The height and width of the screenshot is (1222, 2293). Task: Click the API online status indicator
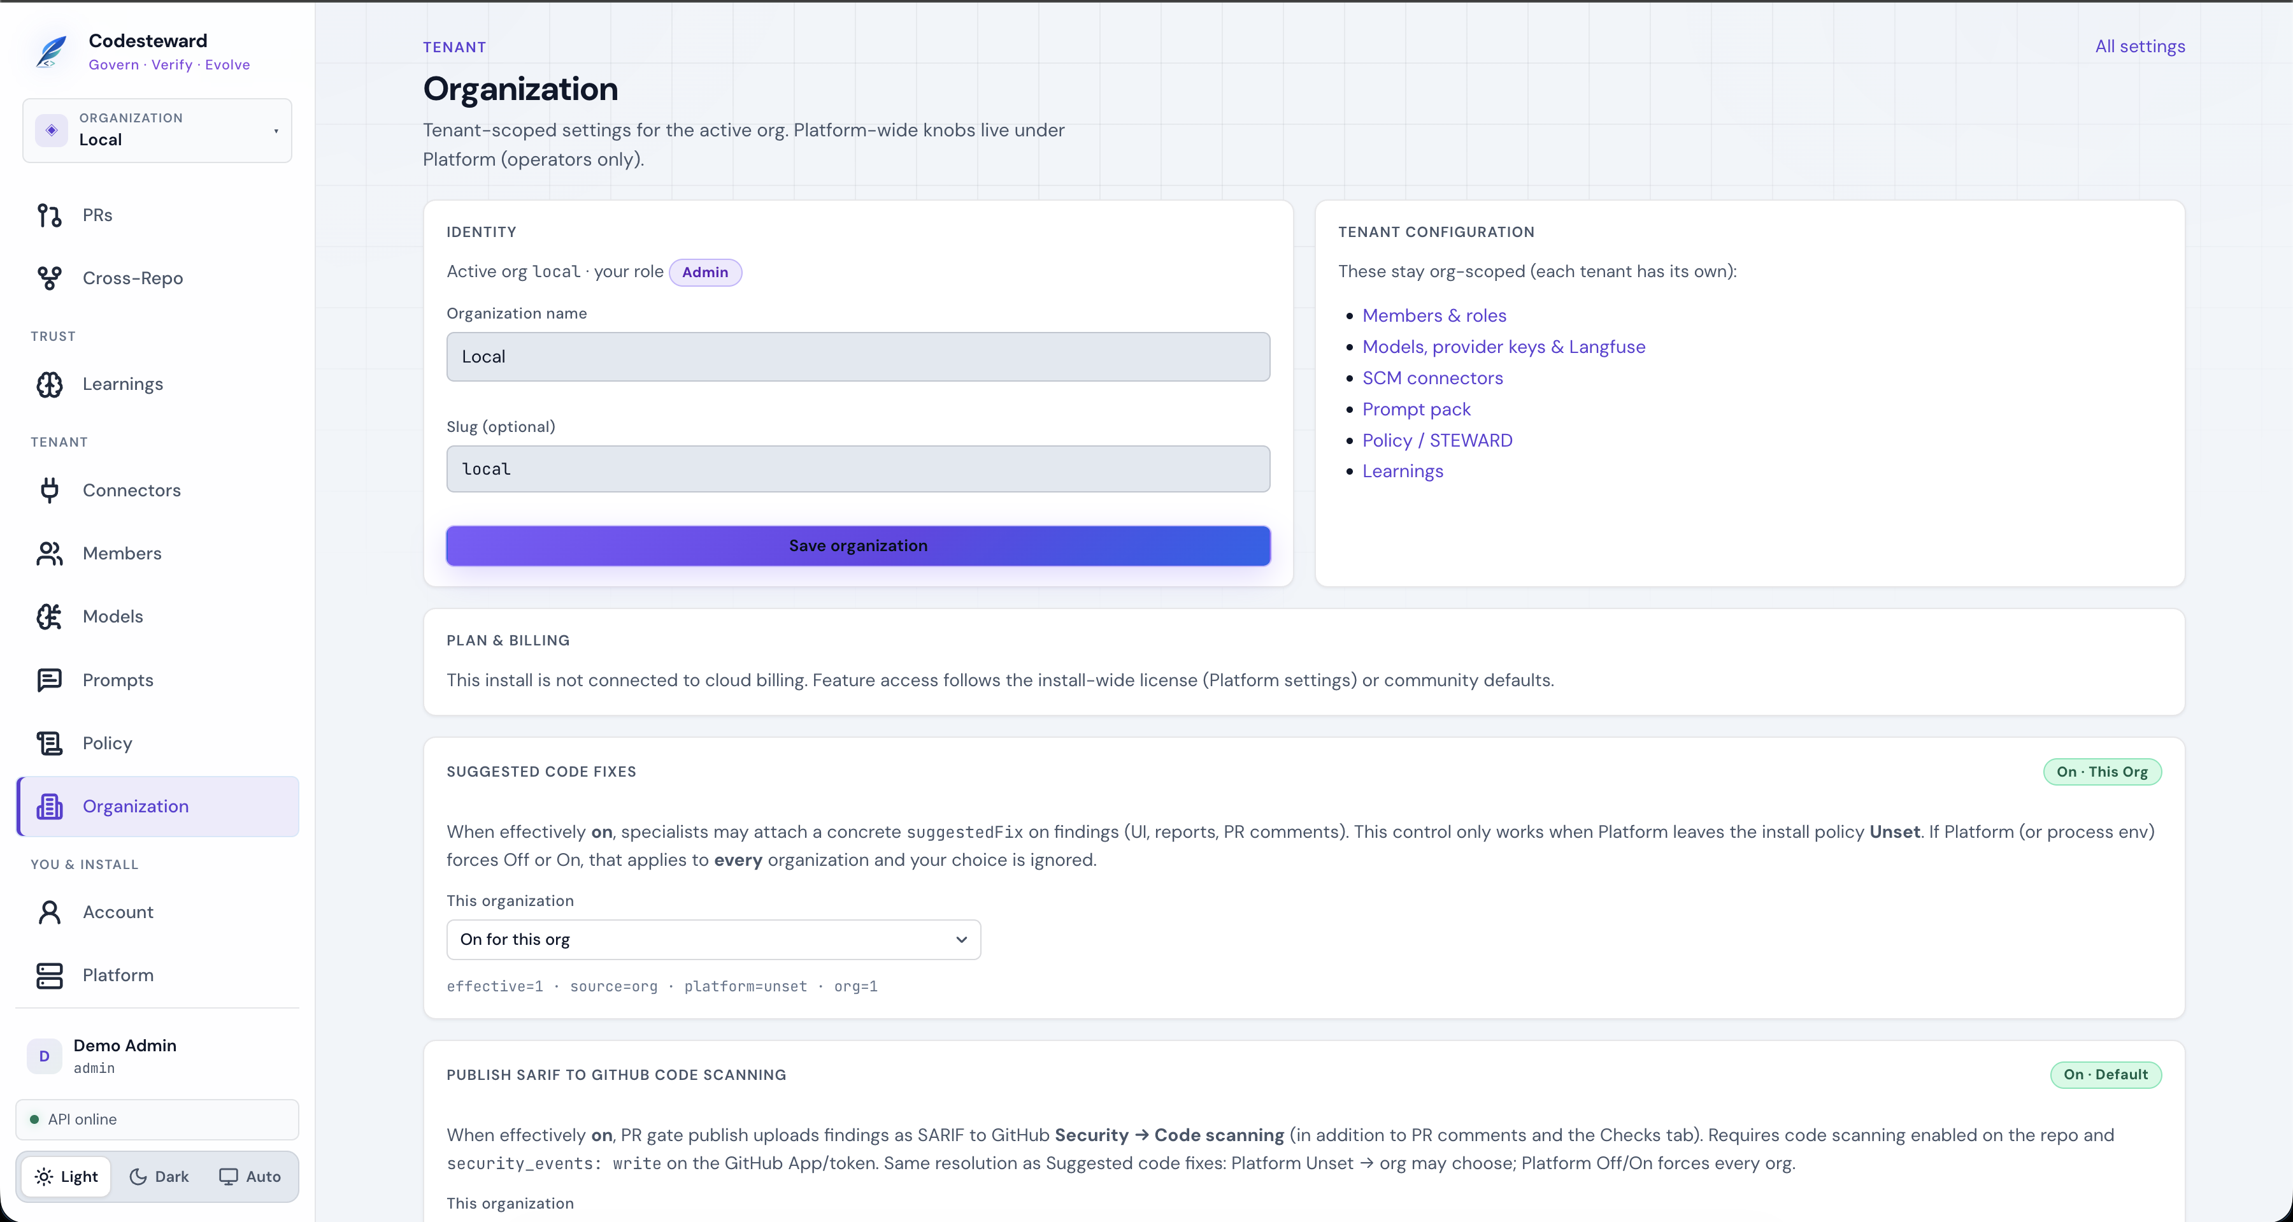tap(157, 1119)
